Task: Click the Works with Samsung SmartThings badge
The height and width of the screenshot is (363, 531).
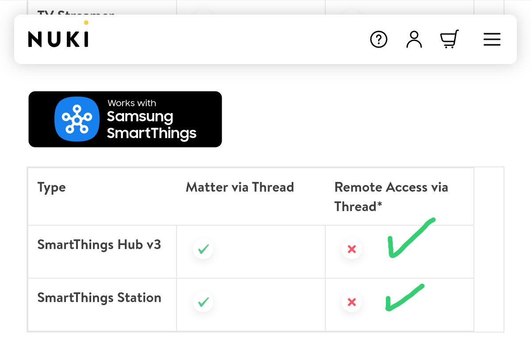Action: (125, 119)
